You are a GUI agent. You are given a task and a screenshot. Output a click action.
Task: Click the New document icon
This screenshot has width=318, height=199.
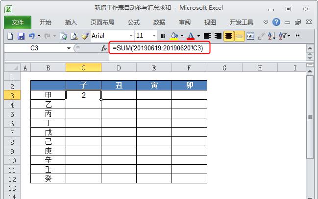[x=10, y=36]
